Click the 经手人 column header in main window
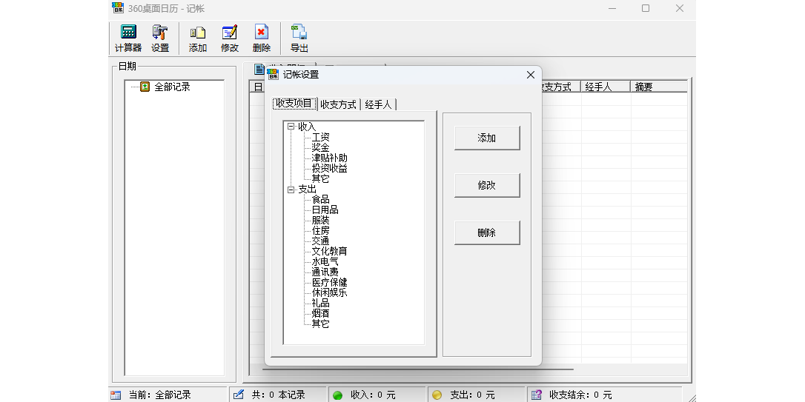805x402 pixels. (606, 87)
